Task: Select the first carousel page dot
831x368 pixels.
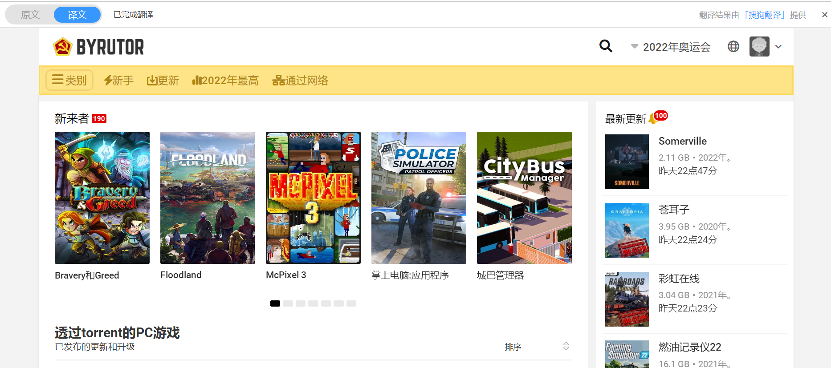Action: (275, 303)
